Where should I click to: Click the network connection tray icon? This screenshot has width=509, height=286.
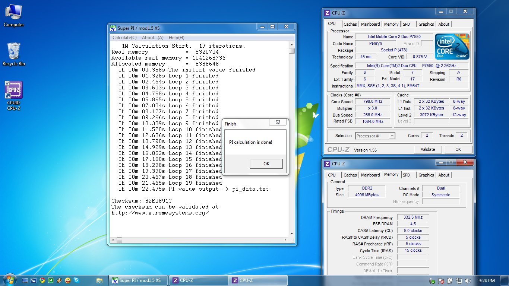(x=459, y=281)
